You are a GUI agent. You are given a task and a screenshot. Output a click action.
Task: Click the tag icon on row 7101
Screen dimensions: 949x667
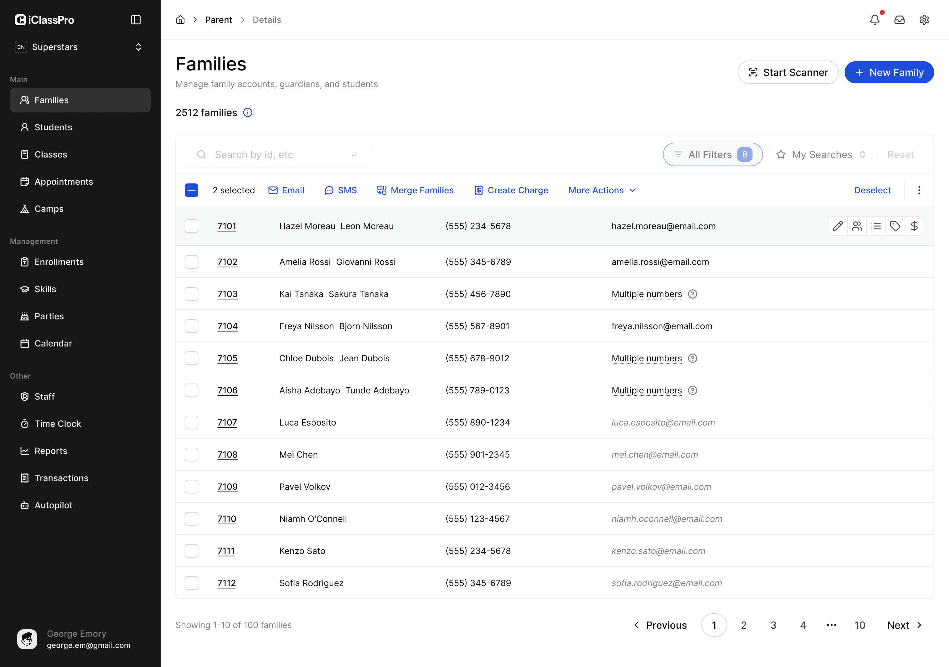point(895,226)
